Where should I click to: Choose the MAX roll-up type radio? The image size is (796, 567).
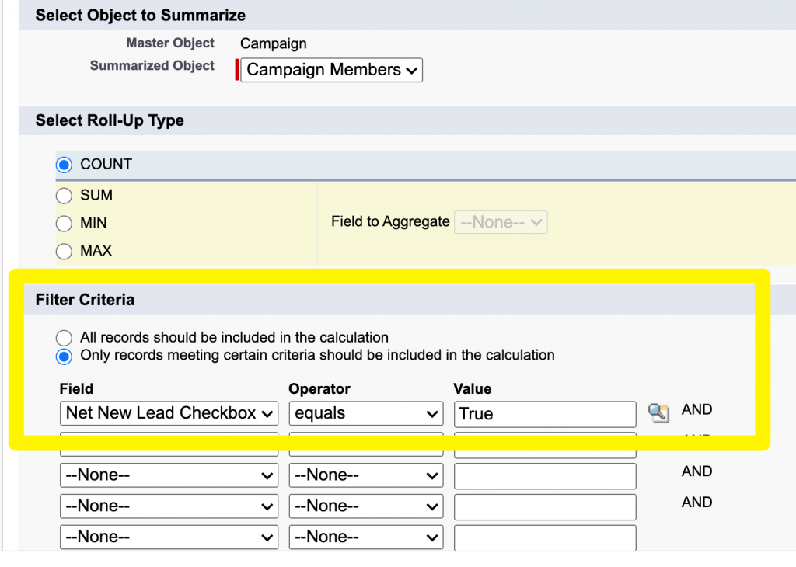pyautogui.click(x=64, y=251)
